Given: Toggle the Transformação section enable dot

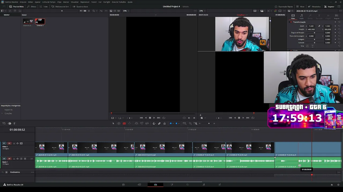Looking at the screenshot, I should (291, 22).
